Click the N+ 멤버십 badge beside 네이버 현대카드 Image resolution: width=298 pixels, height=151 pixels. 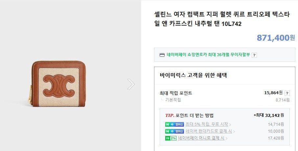174,131
